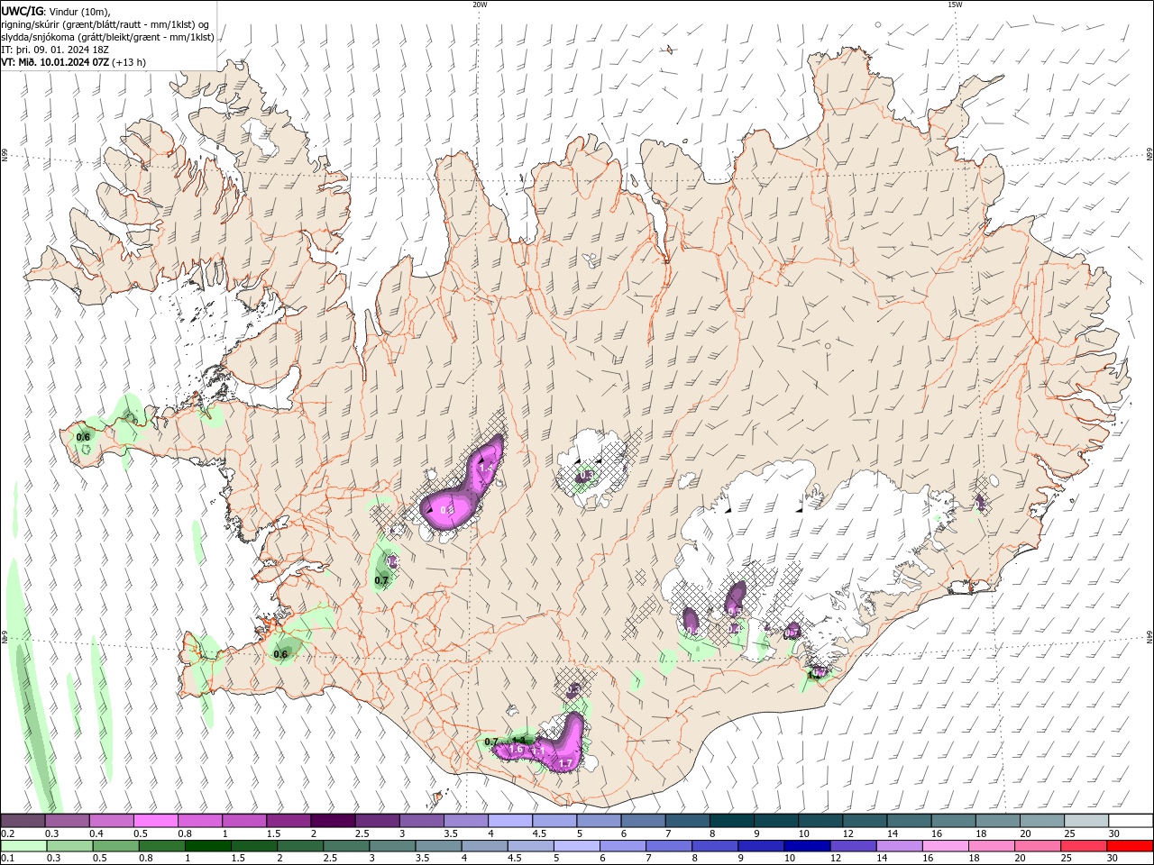Click the 1.6 value in the southern purple area
Image resolution: width=1154 pixels, height=865 pixels.
pos(517,749)
